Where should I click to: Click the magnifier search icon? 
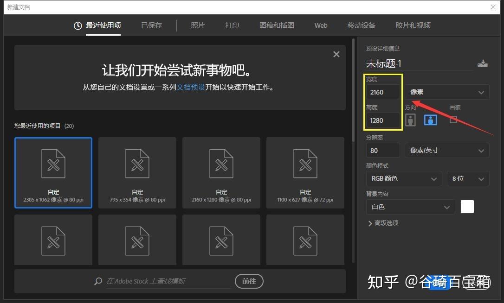[x=98, y=281]
